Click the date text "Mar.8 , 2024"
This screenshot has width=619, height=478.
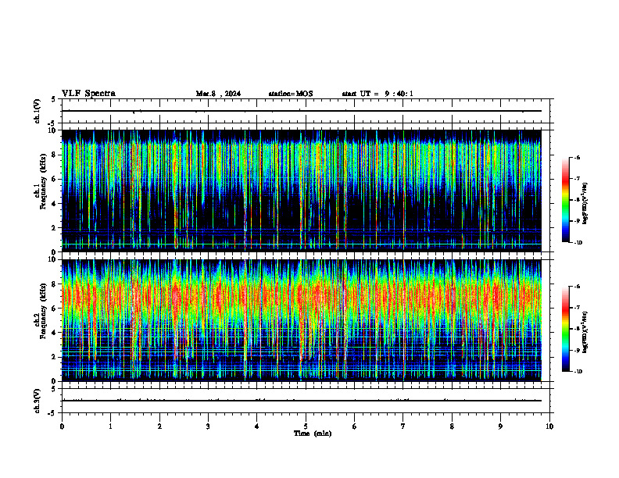(x=218, y=94)
